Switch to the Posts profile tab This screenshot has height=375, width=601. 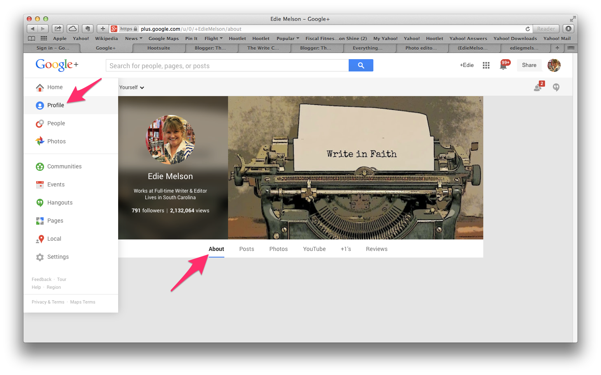[247, 249]
